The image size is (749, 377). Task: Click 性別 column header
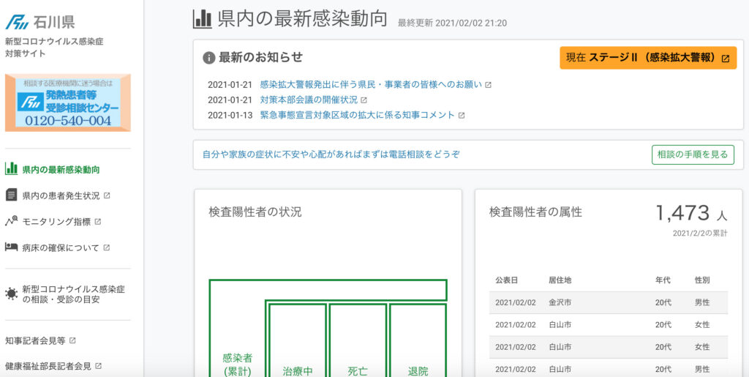pyautogui.click(x=702, y=280)
